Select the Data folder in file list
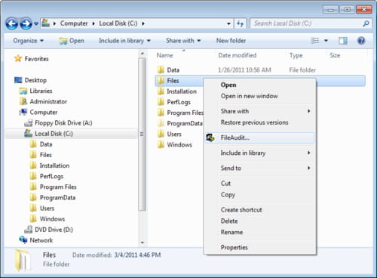Viewport: 377px width, 278px height. click(168, 69)
